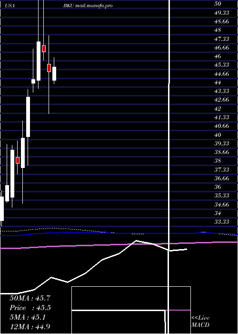This screenshot has width=238, height=334.
Task: Click the USA market label
Action: coord(10,6)
